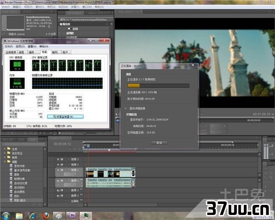Screen dimensions: 275x220
Task: Click the 音频 2 track output icon
Action: [82, 189]
